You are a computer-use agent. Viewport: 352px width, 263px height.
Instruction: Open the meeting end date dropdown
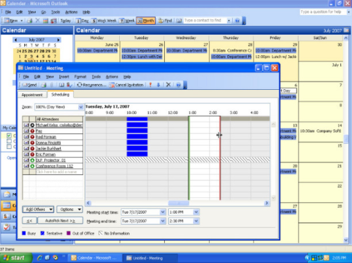pos(163,221)
